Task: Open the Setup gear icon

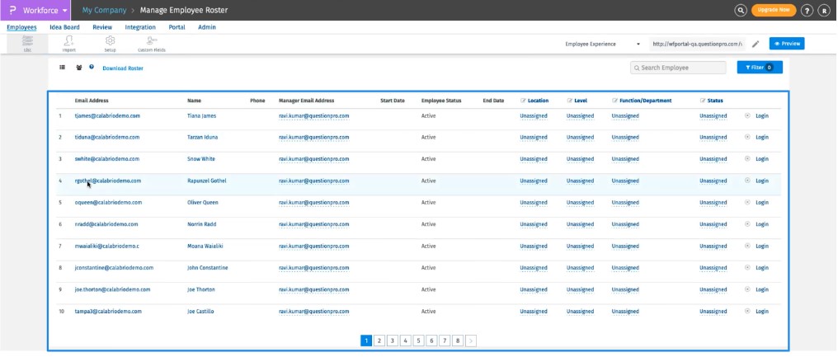Action: click(110, 43)
